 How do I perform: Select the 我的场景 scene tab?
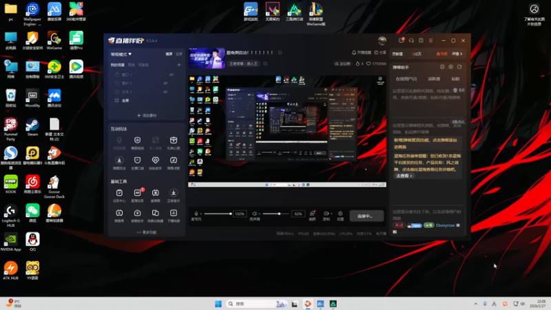click(x=118, y=65)
